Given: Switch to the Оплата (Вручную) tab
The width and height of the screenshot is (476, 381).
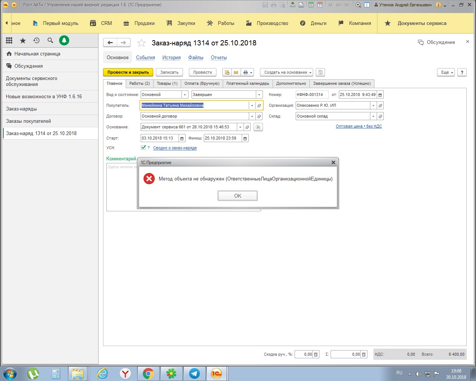Looking at the screenshot, I should point(202,84).
